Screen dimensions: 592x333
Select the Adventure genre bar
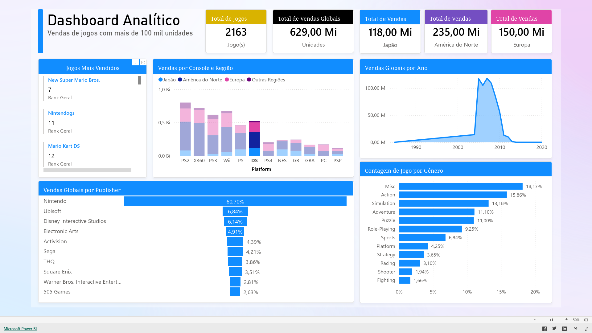[x=437, y=212]
